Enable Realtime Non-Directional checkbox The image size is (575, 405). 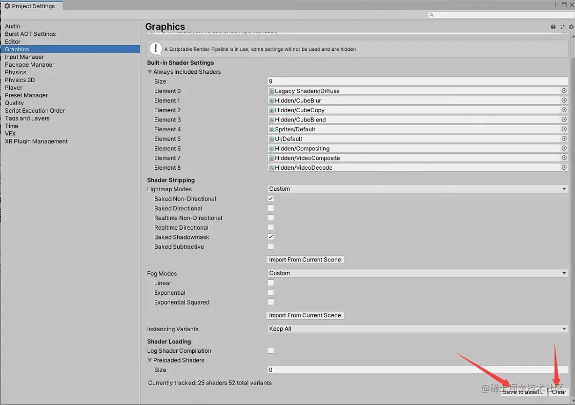(x=271, y=217)
